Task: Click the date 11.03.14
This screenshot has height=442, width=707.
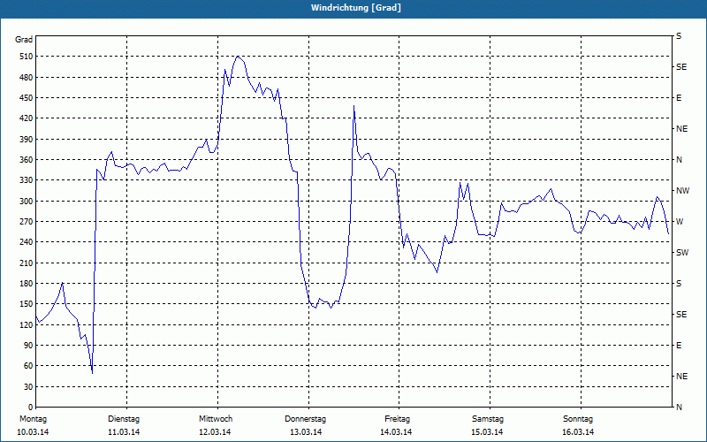Action: click(124, 432)
